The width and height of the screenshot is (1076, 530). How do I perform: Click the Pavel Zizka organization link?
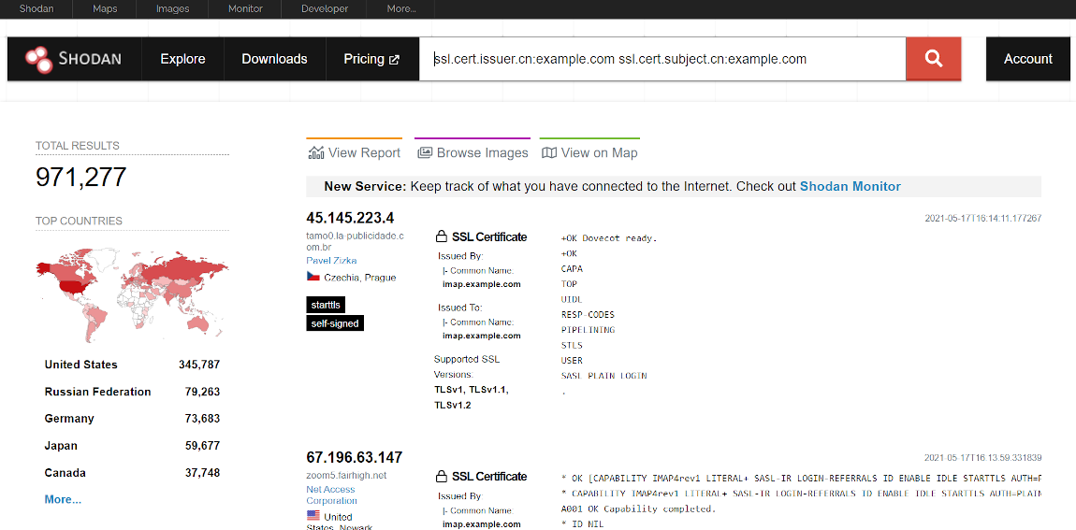(x=331, y=261)
